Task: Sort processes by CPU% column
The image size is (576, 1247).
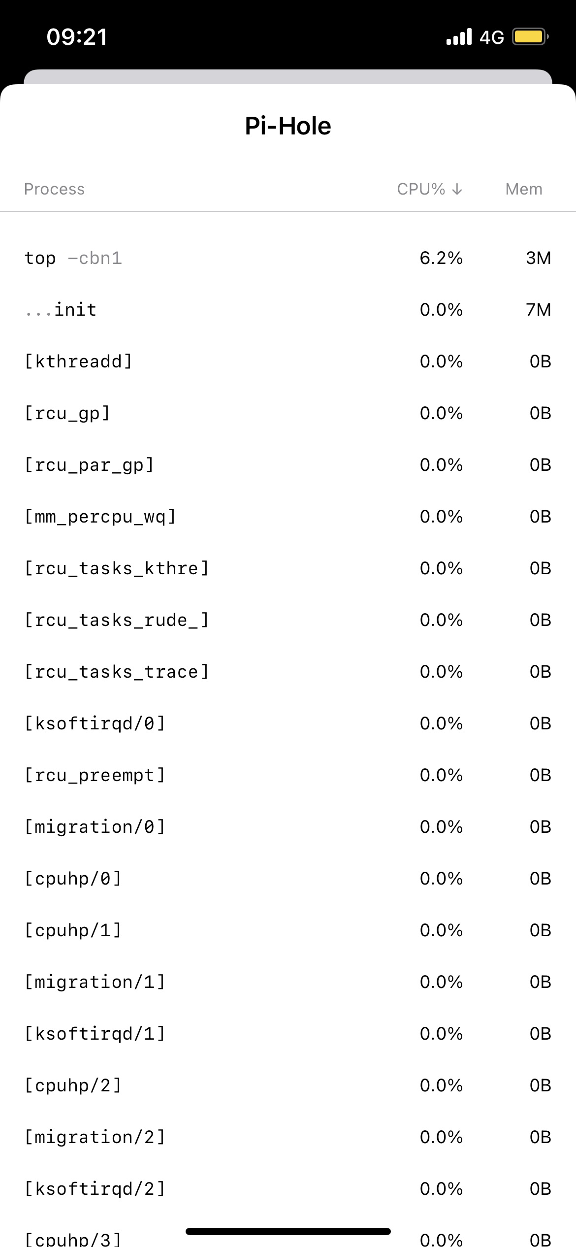Action: click(429, 189)
